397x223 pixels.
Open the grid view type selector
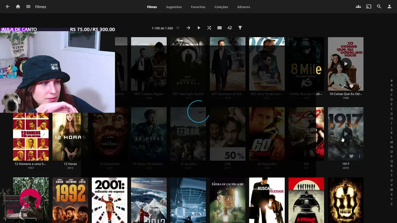coord(220,28)
